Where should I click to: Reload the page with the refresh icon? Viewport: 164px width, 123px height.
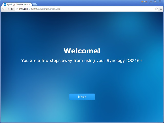click(x=12, y=9)
